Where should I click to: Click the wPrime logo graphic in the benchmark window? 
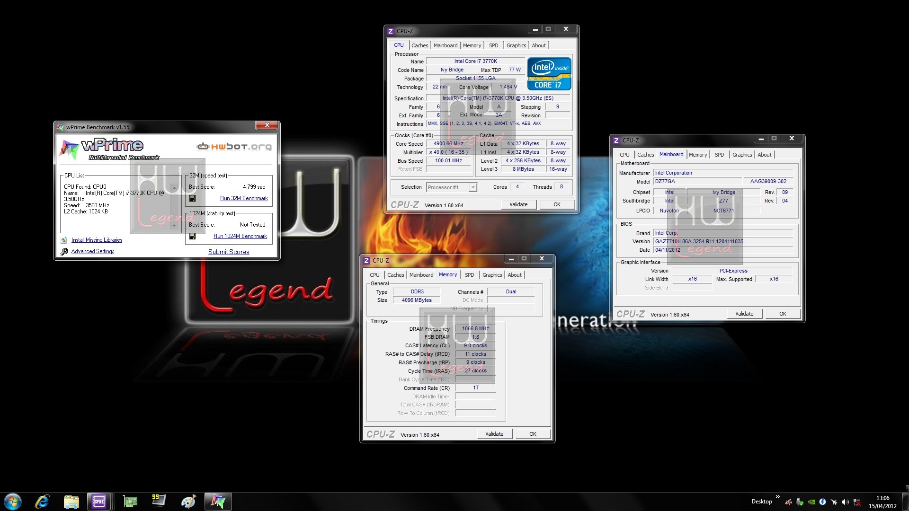109,150
